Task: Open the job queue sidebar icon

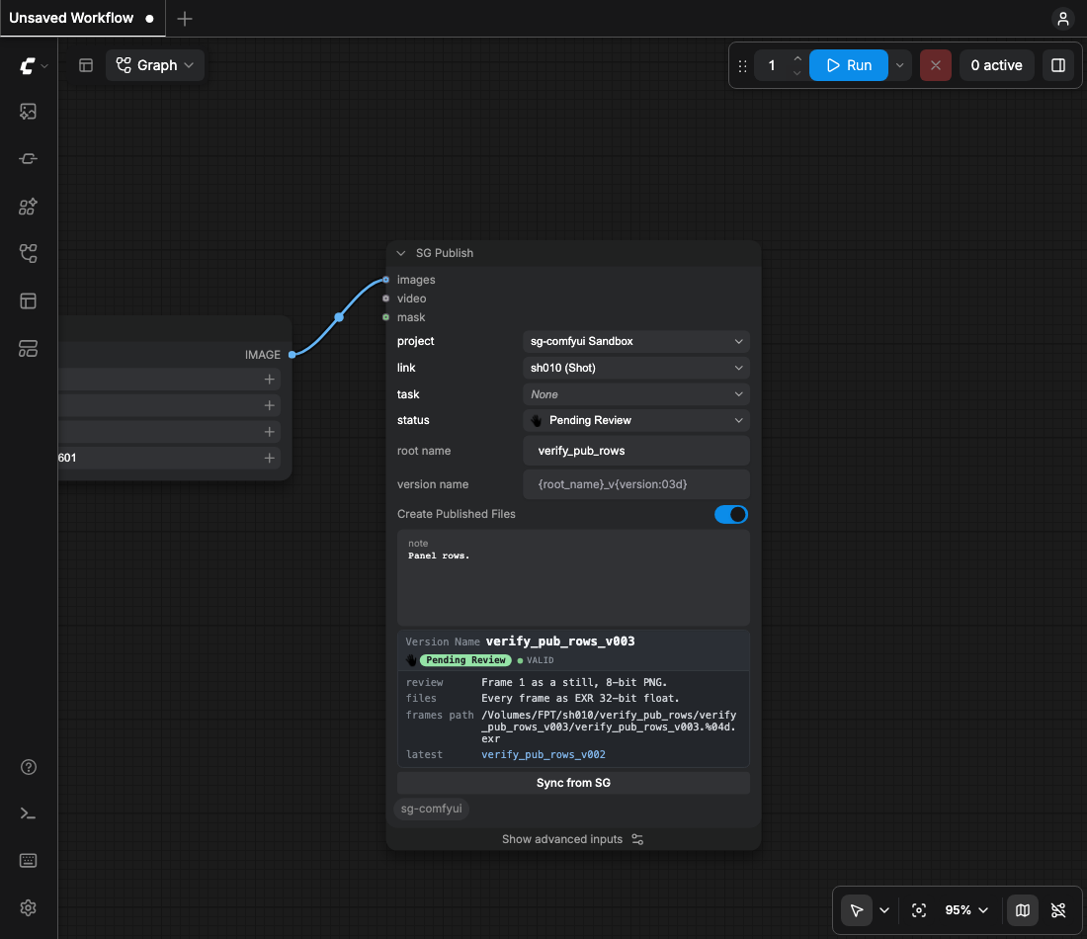Action: point(29,159)
